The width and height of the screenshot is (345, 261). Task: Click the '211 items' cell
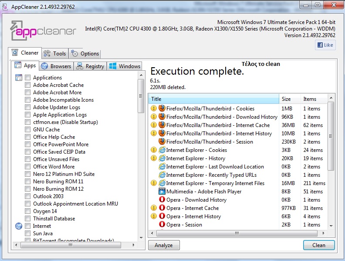(x=314, y=183)
